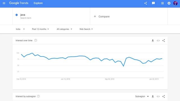Open the account profile avatar
180x101 pixels.
[175, 3]
